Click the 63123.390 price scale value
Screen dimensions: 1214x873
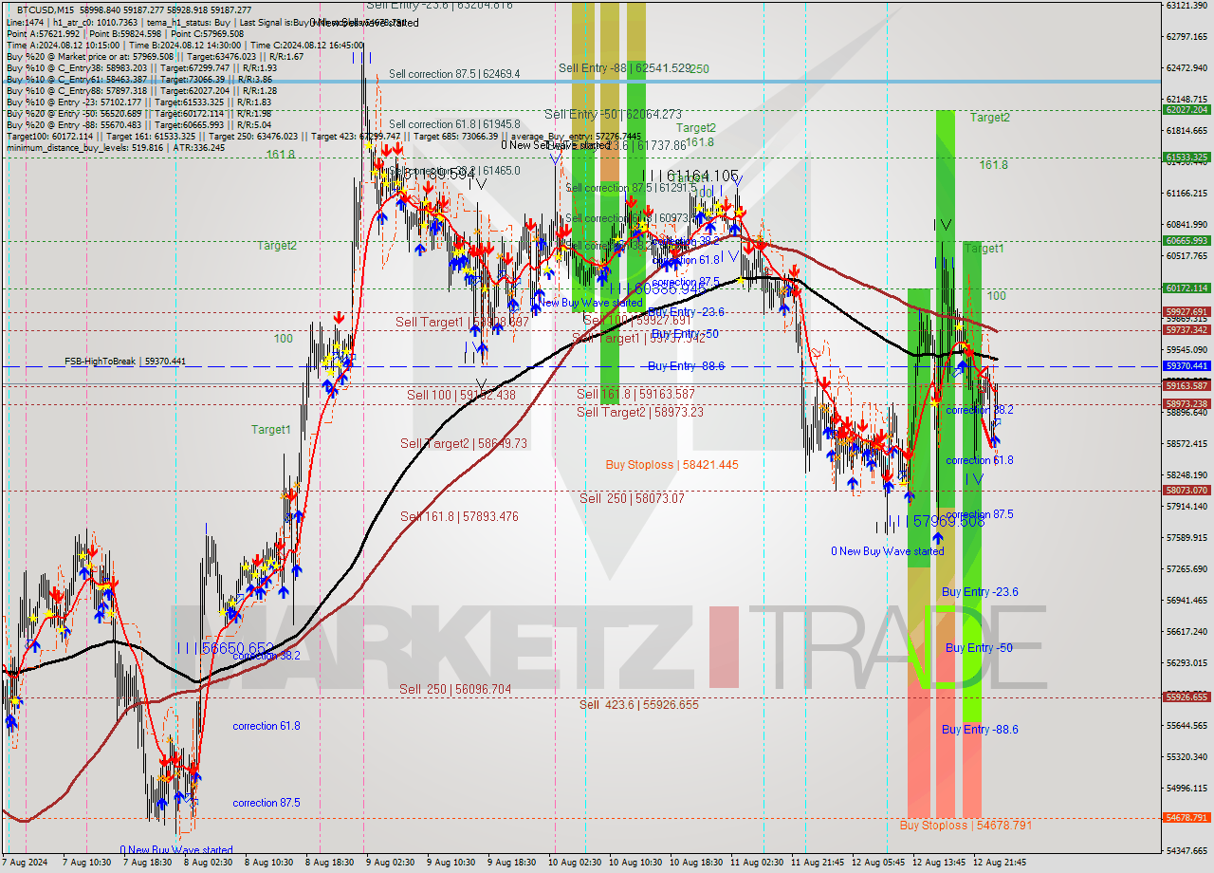(1186, 6)
